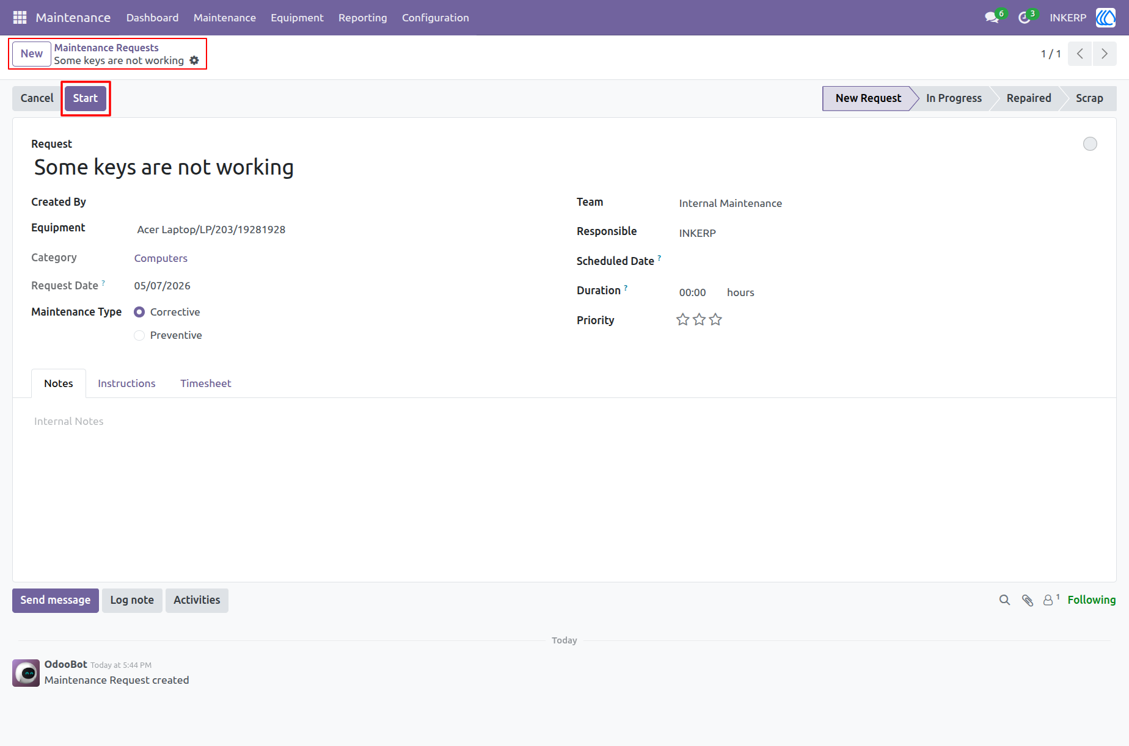The height and width of the screenshot is (746, 1129).
Task: Open the Reporting menu
Action: point(363,18)
